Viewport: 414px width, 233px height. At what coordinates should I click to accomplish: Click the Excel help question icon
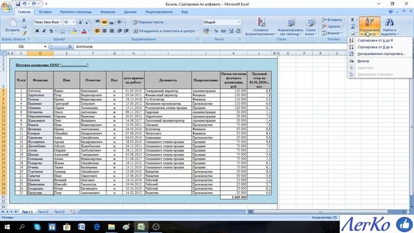point(391,12)
